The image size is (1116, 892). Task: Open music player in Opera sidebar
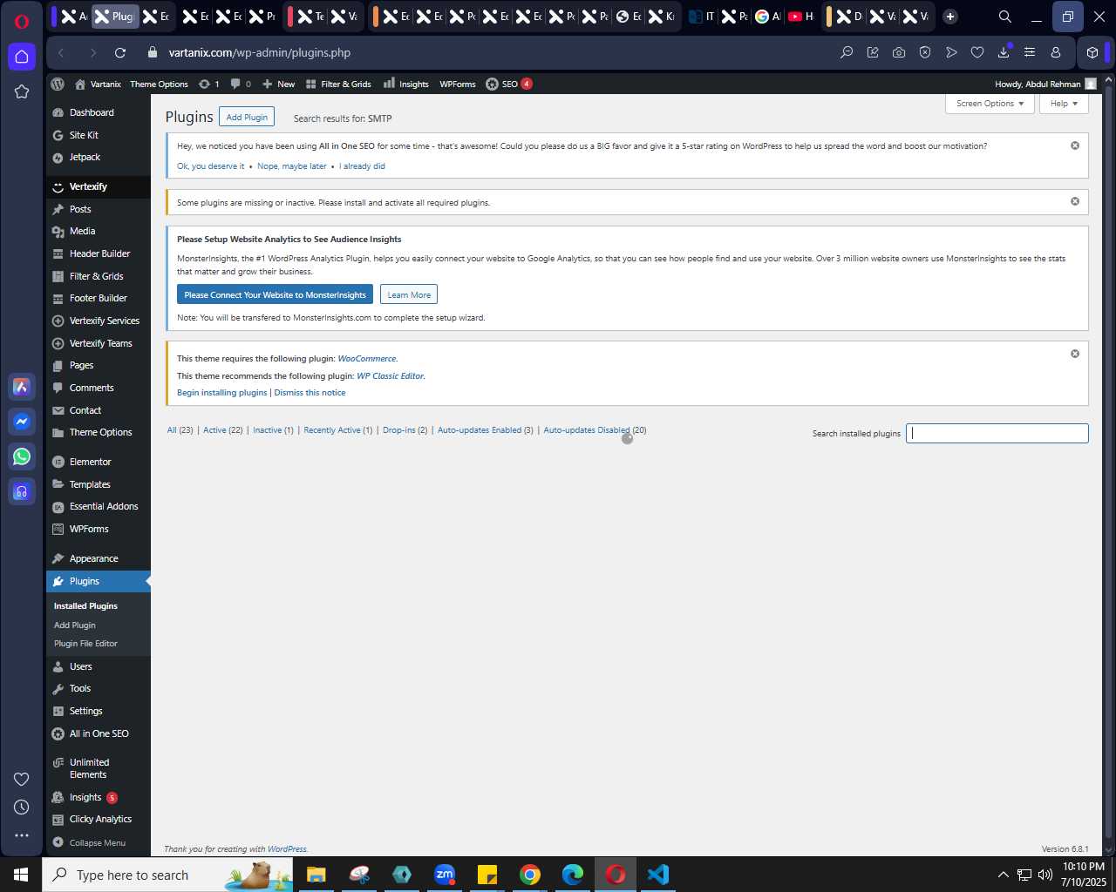click(x=22, y=491)
